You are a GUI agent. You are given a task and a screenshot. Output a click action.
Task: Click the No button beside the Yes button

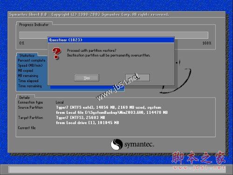137,77
